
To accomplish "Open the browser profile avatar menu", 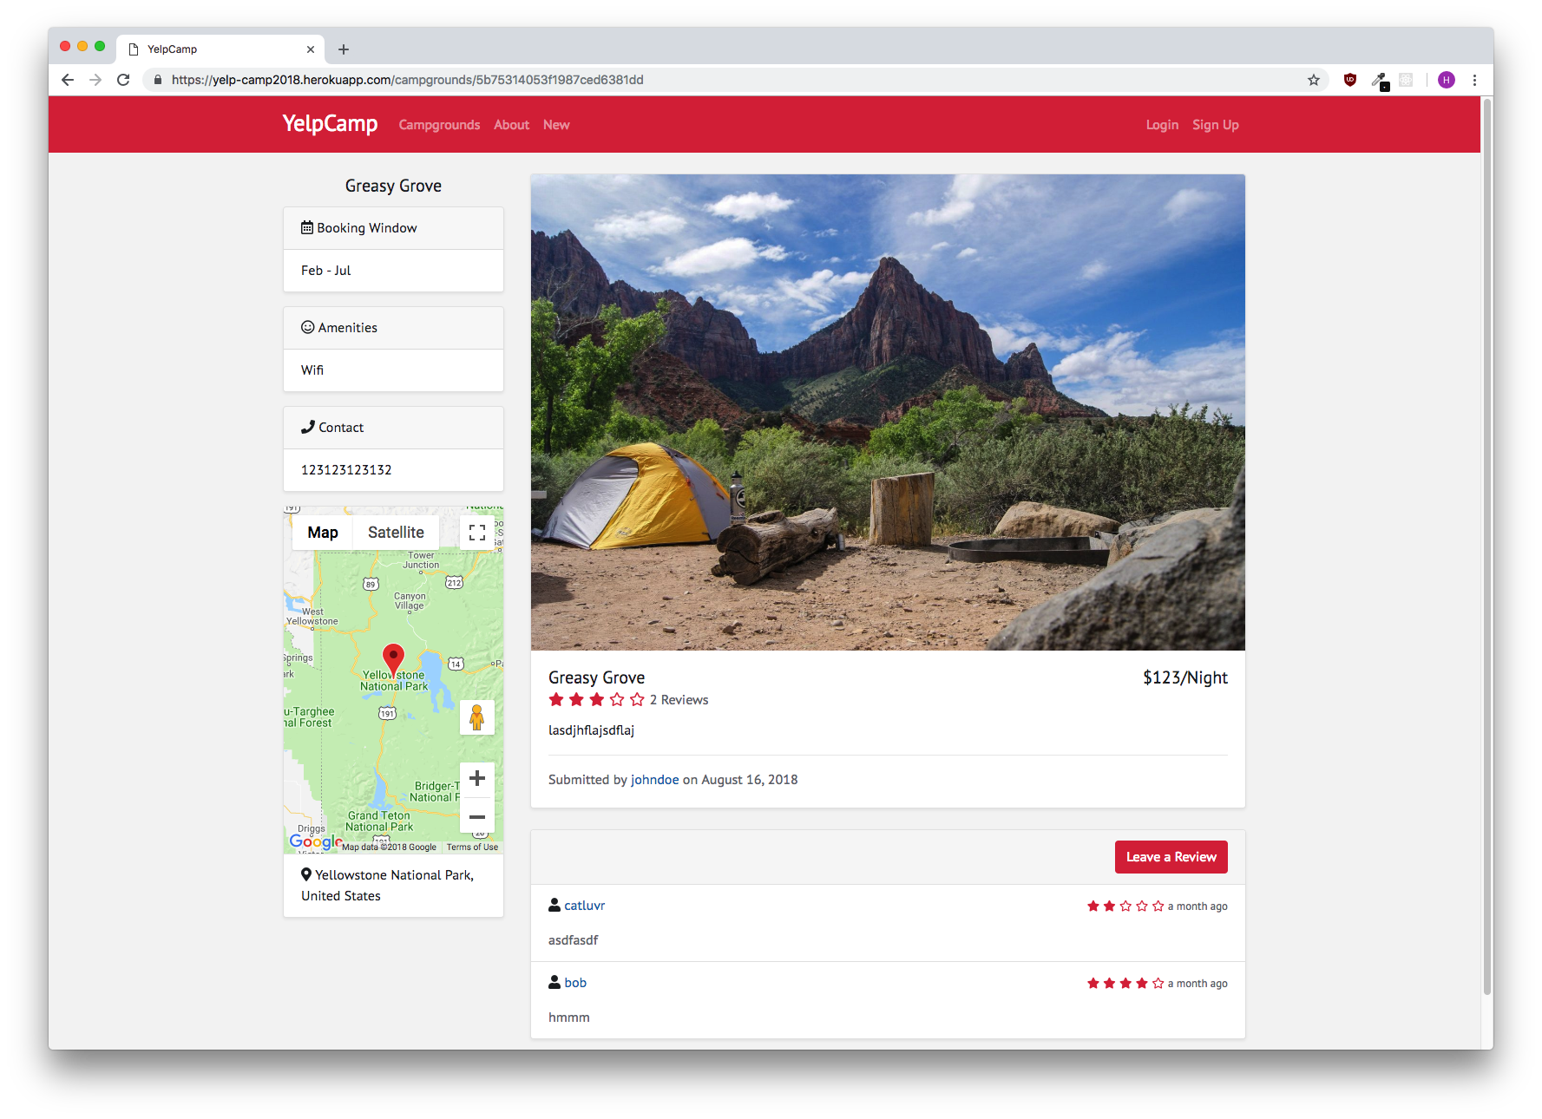I will coord(1447,80).
